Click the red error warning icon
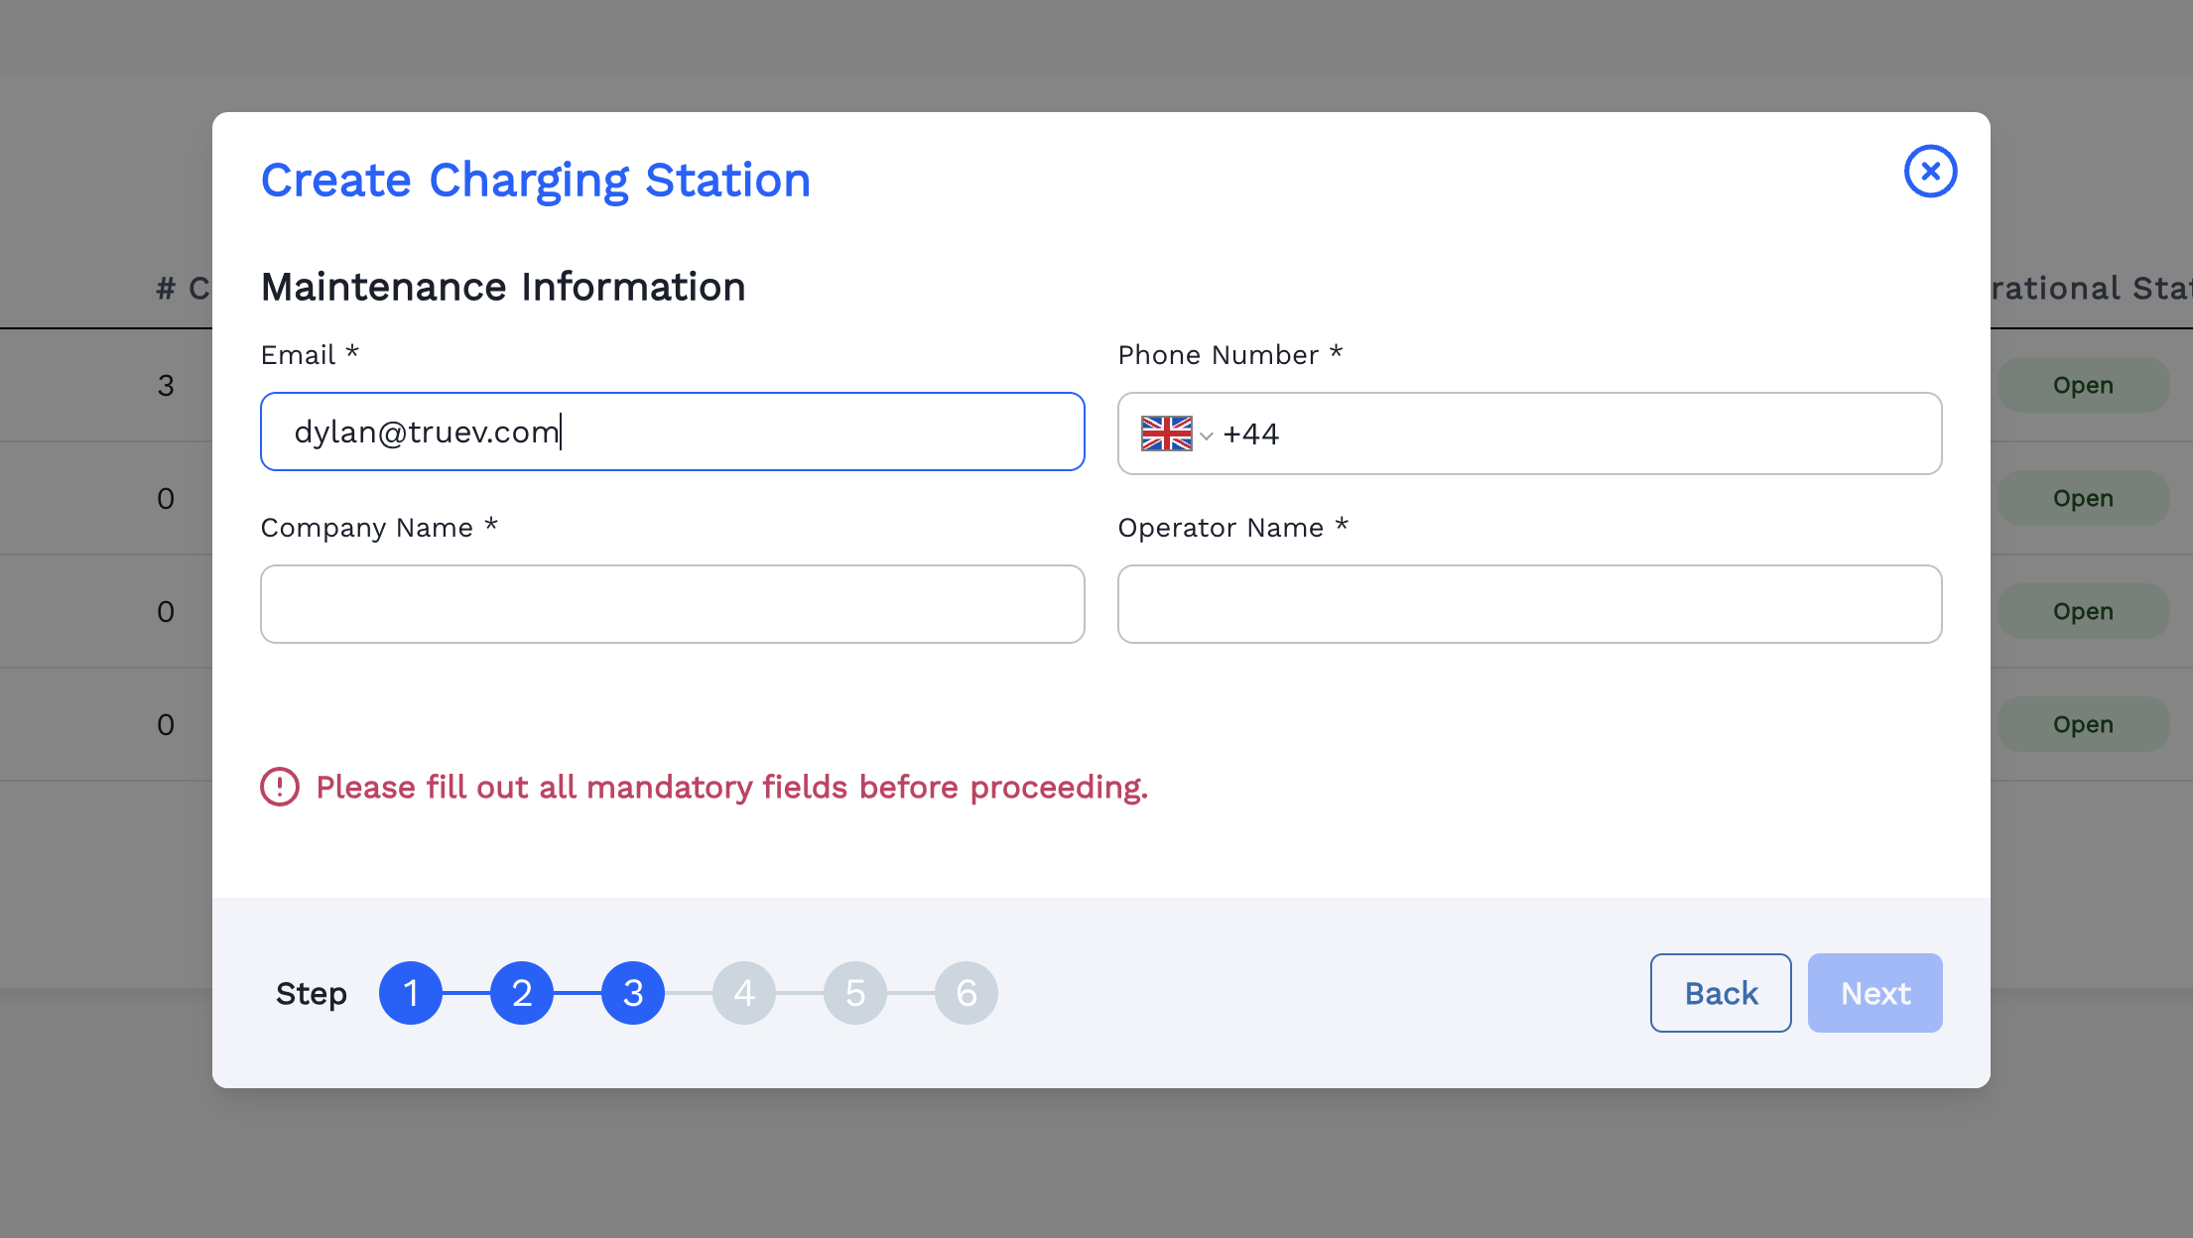 point(280,787)
